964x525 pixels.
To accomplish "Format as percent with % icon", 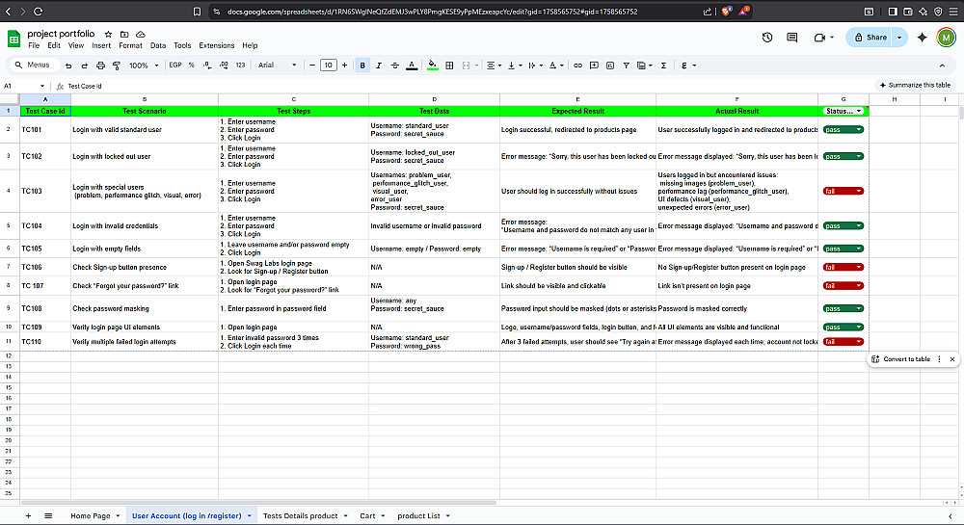I will coord(192,66).
